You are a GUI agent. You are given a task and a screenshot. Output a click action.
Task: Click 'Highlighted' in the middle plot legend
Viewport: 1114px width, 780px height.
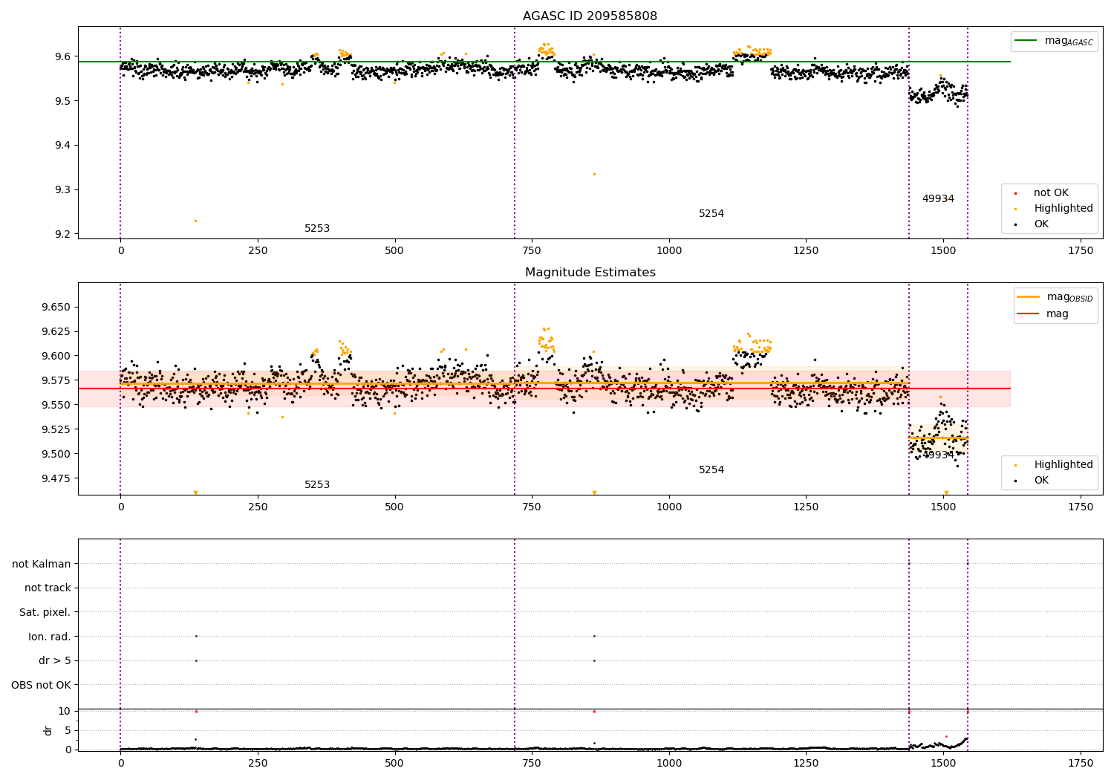[1063, 465]
